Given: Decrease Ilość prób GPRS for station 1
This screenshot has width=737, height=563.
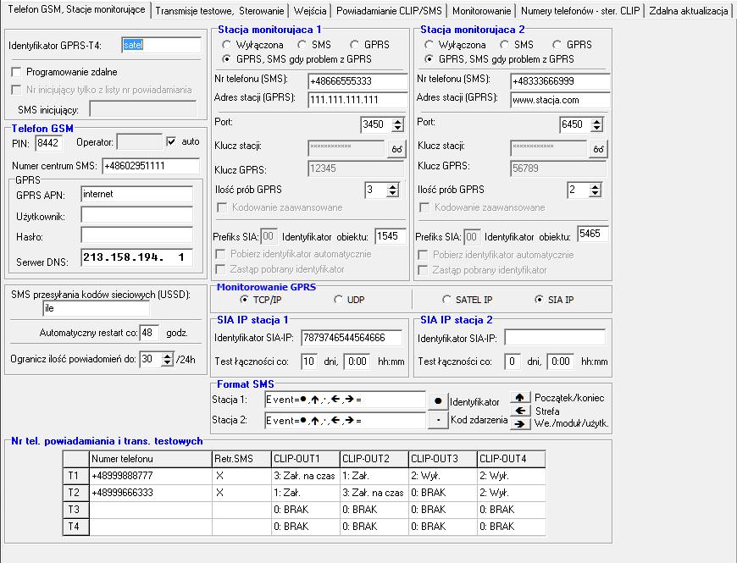Looking at the screenshot, I should click(393, 193).
